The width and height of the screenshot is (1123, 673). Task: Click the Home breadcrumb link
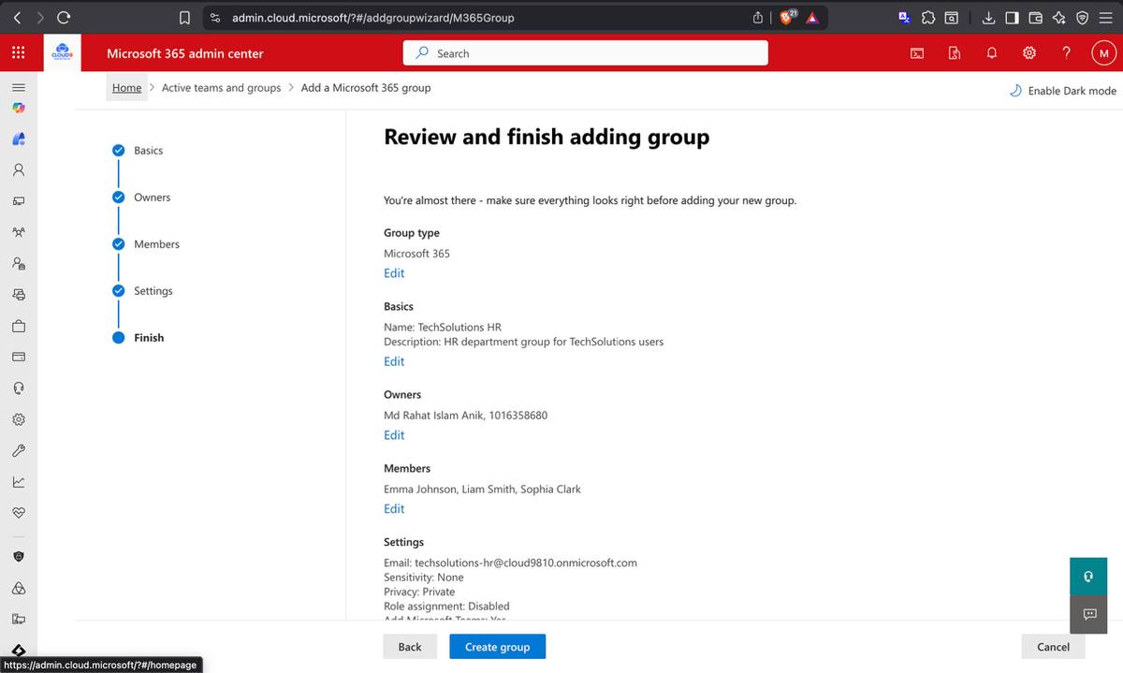pyautogui.click(x=126, y=87)
